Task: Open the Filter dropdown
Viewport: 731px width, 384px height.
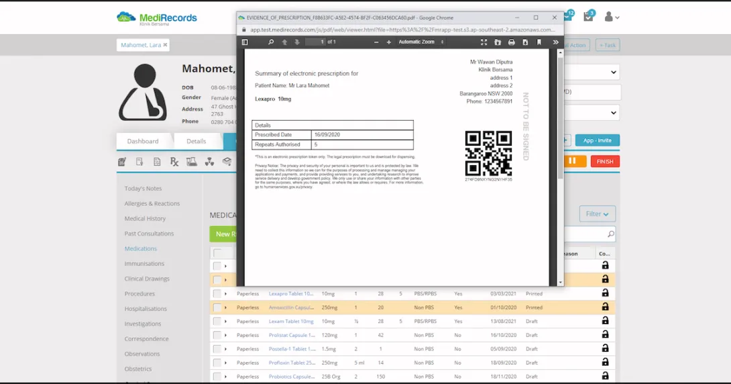Action: tap(597, 213)
